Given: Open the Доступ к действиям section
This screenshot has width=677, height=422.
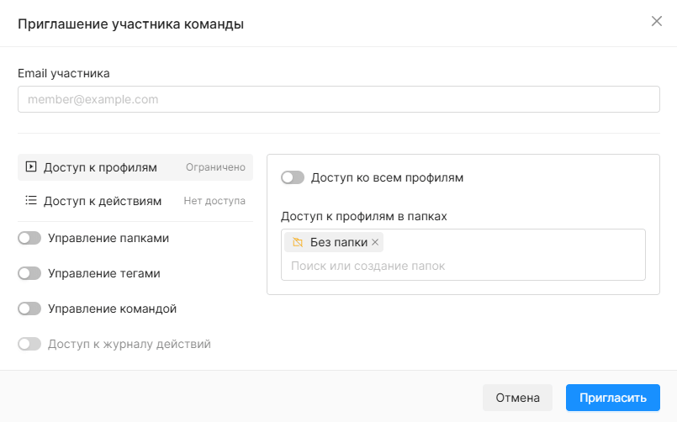Looking at the screenshot, I should (x=135, y=201).
